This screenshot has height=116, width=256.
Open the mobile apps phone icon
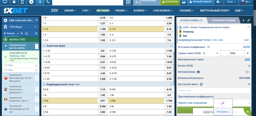[x=23, y=2]
